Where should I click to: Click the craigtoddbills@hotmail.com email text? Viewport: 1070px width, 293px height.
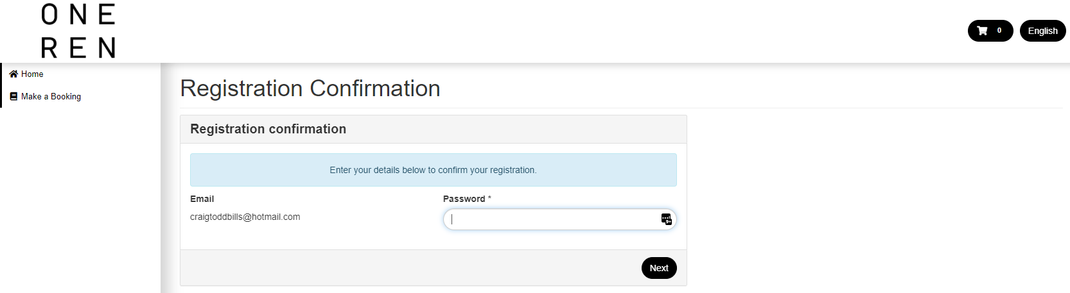pyautogui.click(x=245, y=217)
